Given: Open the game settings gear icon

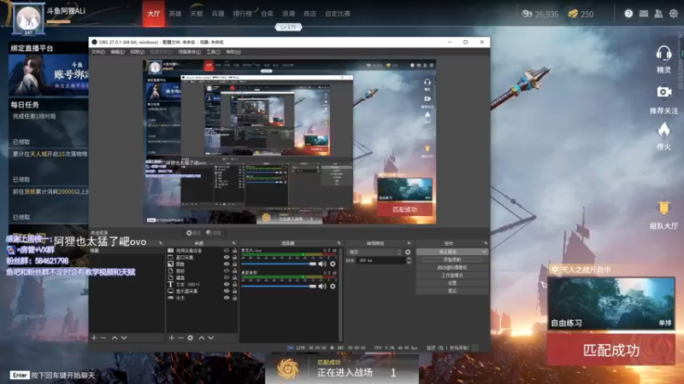Looking at the screenshot, I should coord(674,14).
